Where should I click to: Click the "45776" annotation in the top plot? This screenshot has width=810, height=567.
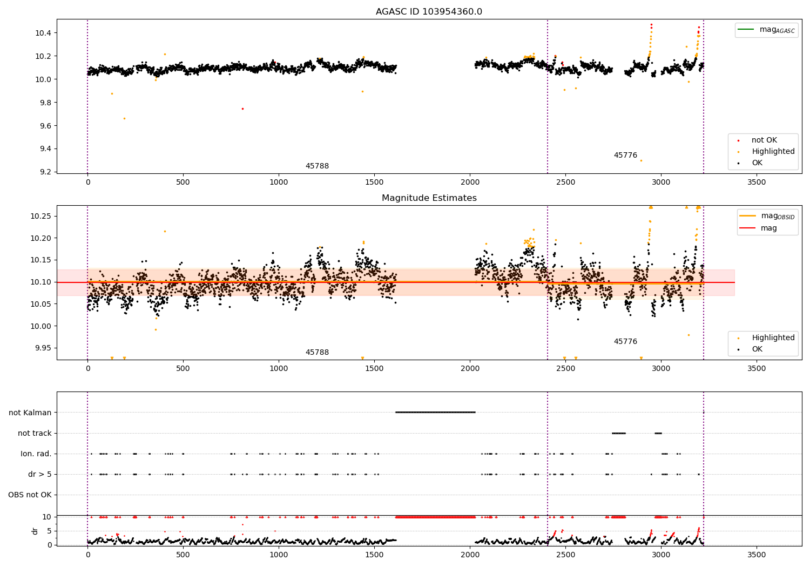click(625, 156)
